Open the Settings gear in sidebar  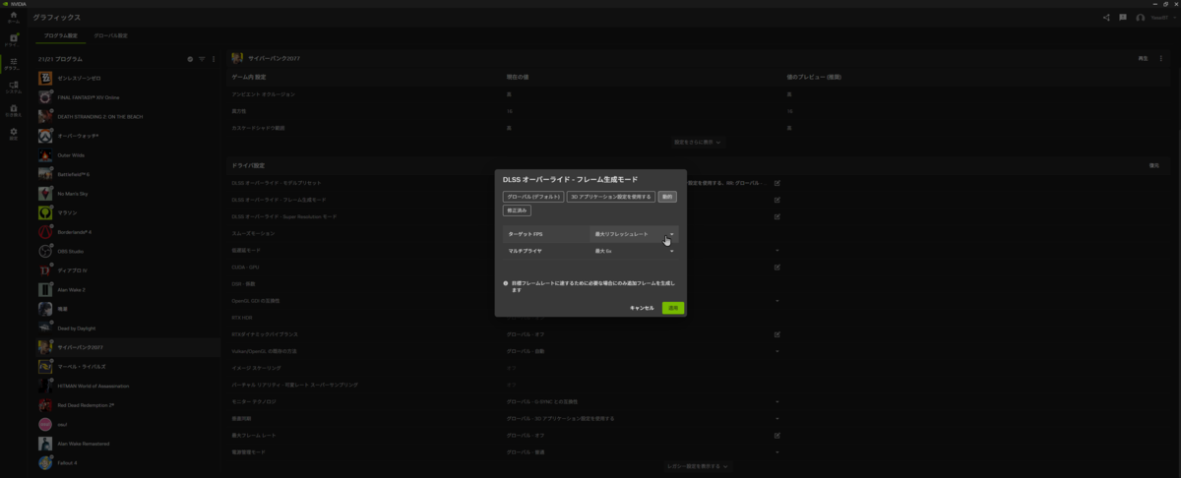pyautogui.click(x=13, y=133)
